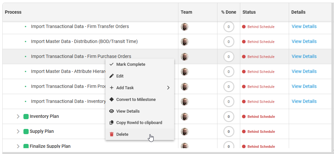Click the copy icon for Copy RowId
Screen dimensions: 334x154
coord(112,123)
